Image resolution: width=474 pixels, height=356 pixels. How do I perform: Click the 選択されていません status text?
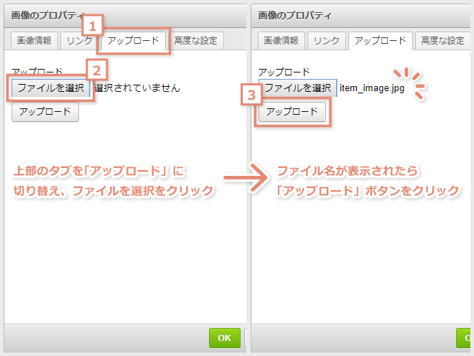click(x=137, y=88)
